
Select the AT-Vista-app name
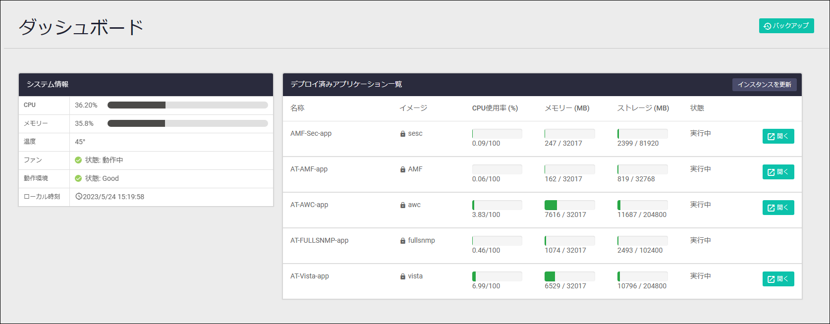[x=310, y=276]
